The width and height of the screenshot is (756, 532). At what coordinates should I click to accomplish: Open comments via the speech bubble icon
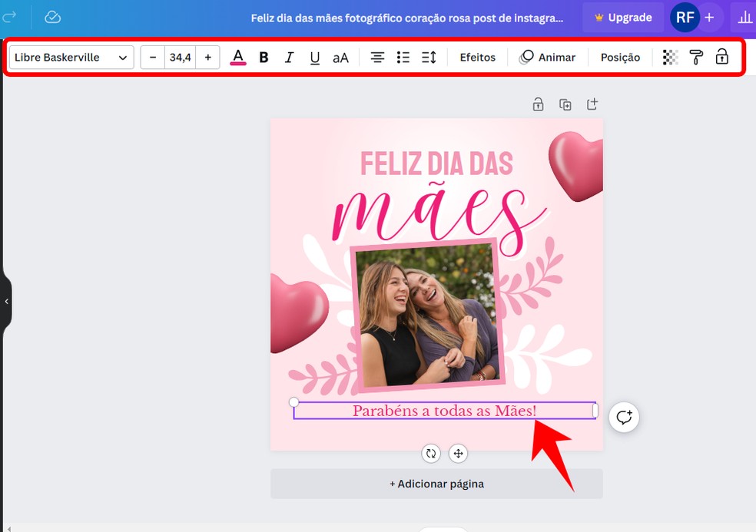(624, 417)
